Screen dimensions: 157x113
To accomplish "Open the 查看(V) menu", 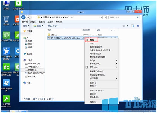I will 42,22.
